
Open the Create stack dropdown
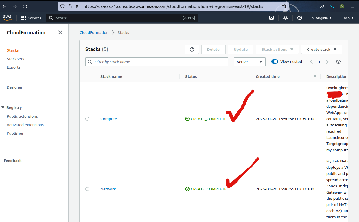point(321,49)
